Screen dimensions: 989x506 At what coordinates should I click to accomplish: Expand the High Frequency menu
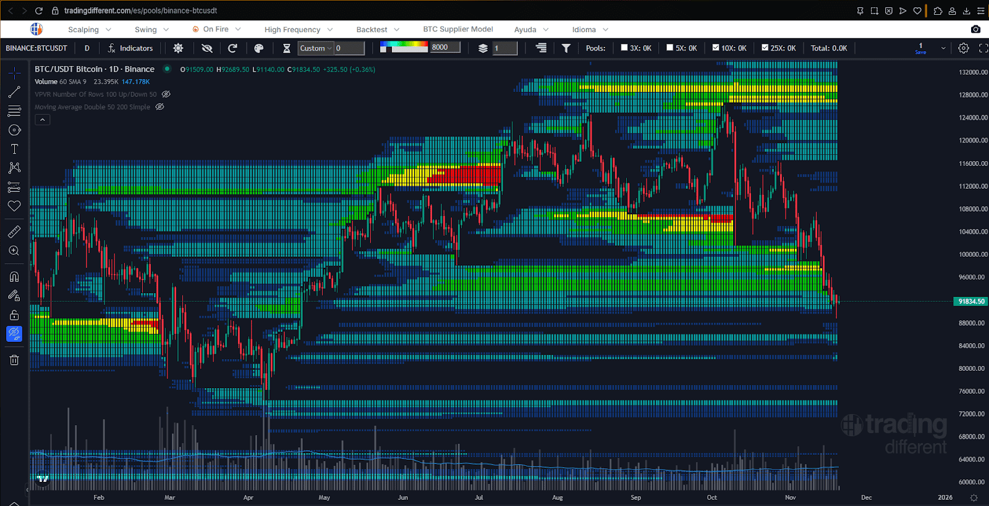click(x=299, y=30)
